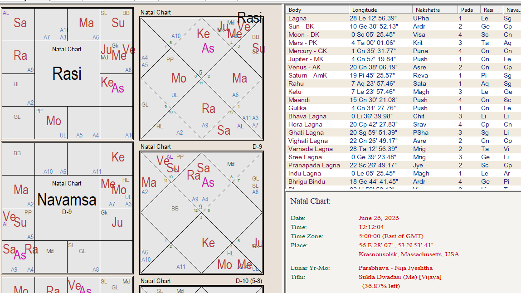The image size is (521, 293).
Task: Click the Rasi label in south-Indian chart
Action: click(x=67, y=73)
